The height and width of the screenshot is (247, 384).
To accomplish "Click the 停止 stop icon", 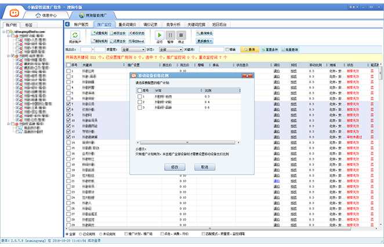I will (180, 35).
